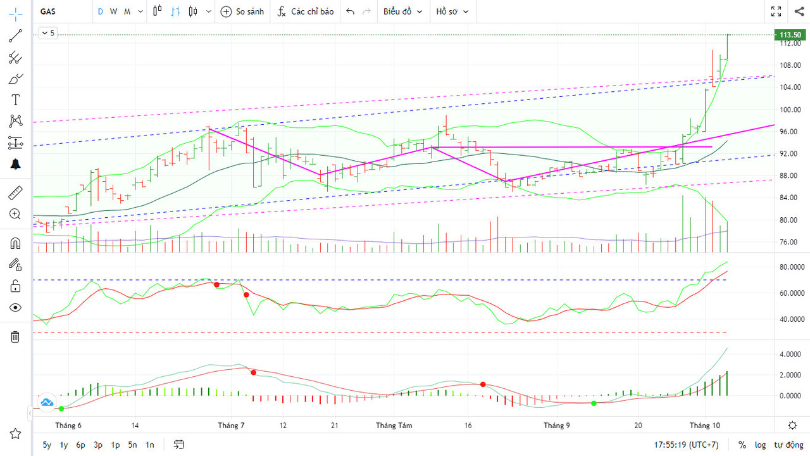Open the chart patterns tool
Viewport: 810px width, 456px height.
15,121
